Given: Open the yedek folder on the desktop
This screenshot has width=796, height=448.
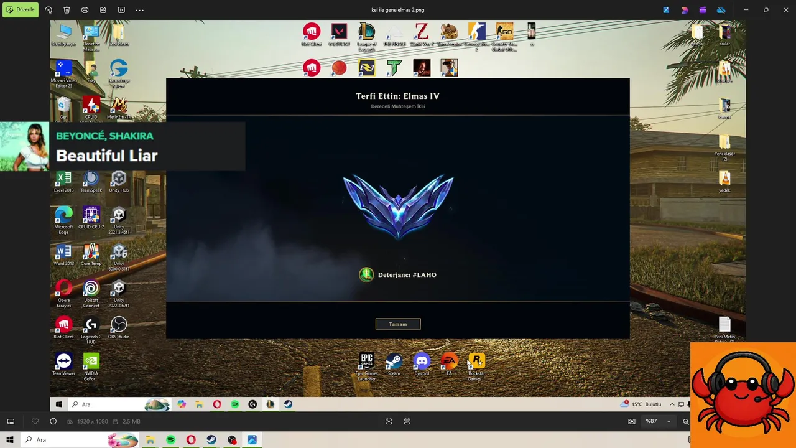Looking at the screenshot, I should 724,182.
